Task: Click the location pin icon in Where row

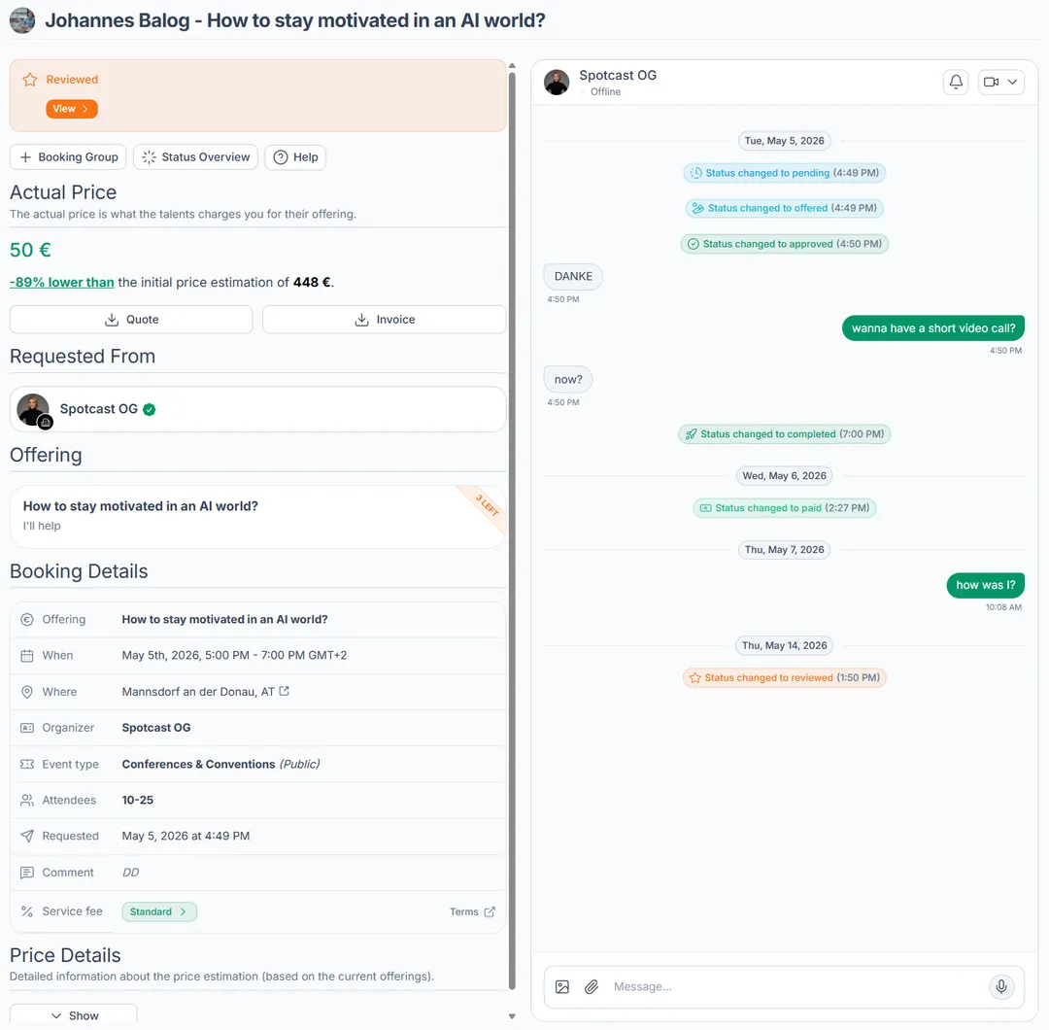Action: point(27,692)
